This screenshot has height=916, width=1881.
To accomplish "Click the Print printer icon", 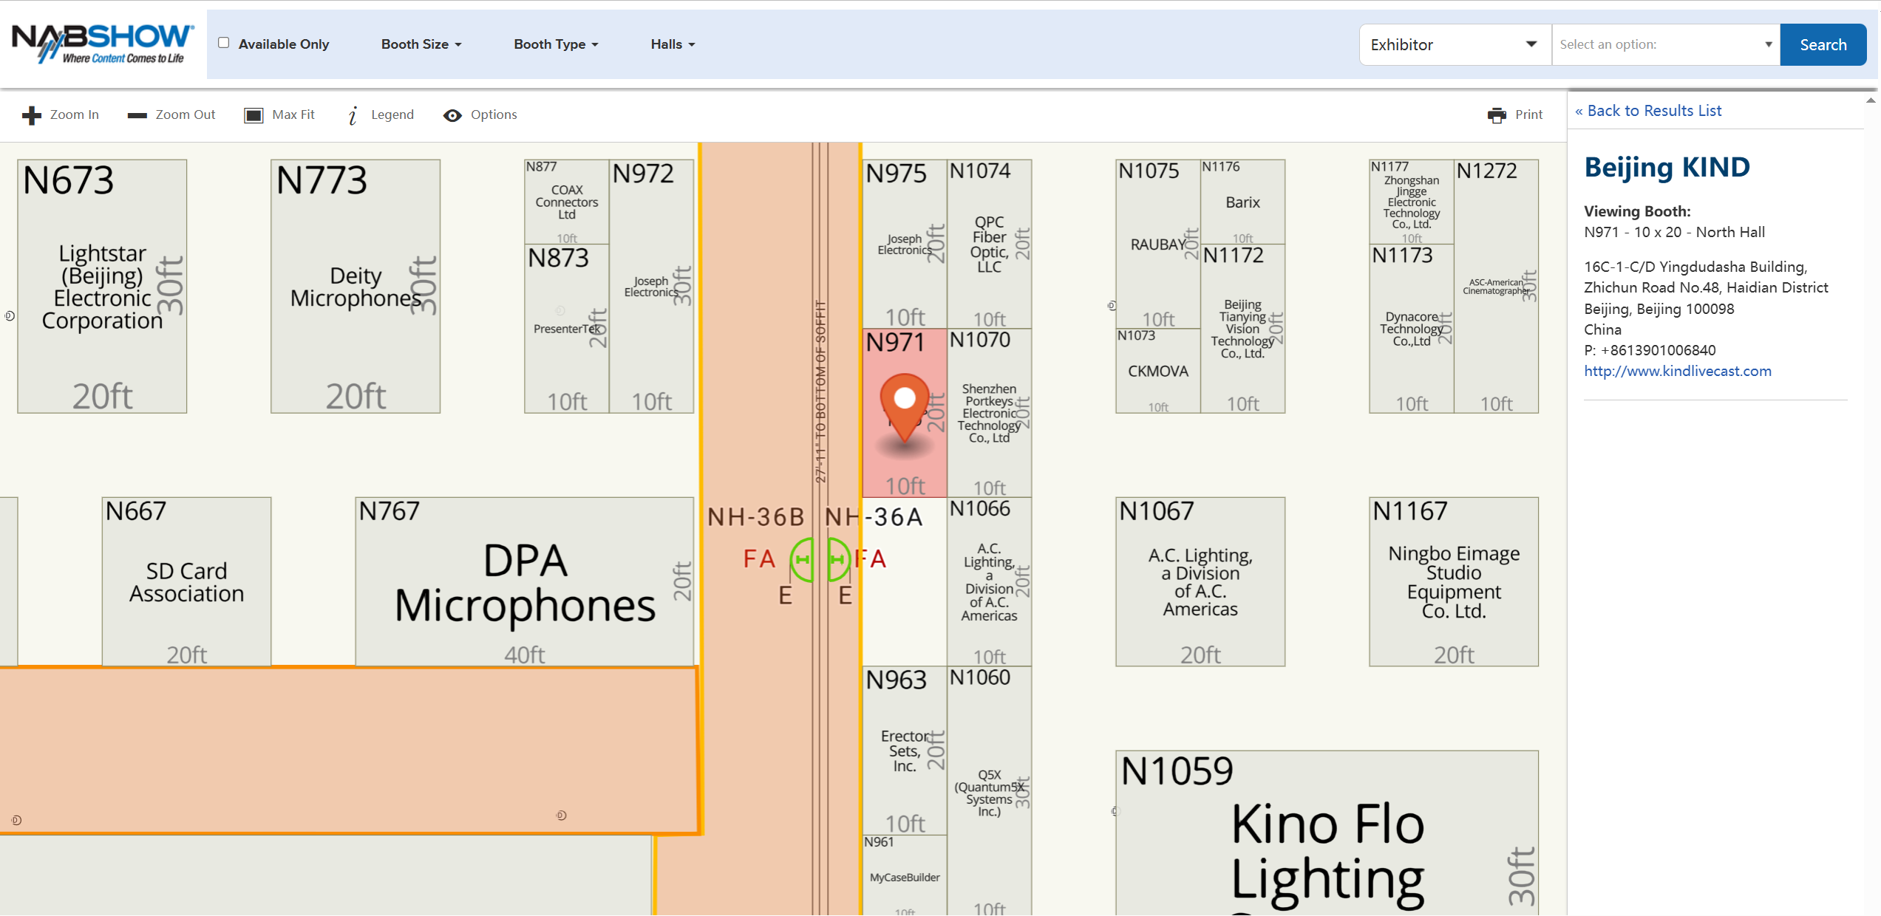I will 1497,115.
